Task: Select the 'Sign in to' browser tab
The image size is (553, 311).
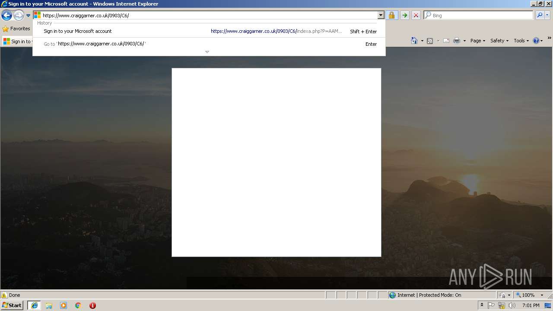Action: (17, 41)
